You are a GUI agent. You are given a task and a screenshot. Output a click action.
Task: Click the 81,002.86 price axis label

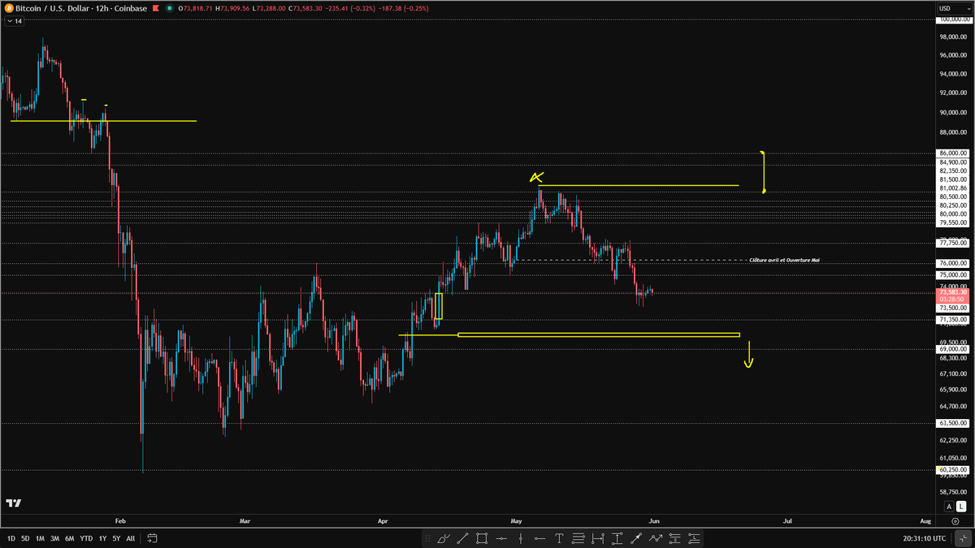coord(951,188)
